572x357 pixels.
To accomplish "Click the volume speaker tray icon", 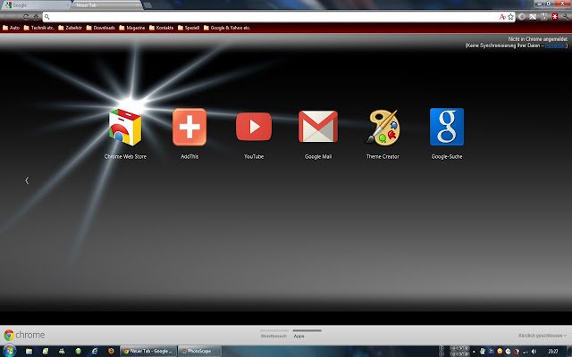I will [x=534, y=351].
